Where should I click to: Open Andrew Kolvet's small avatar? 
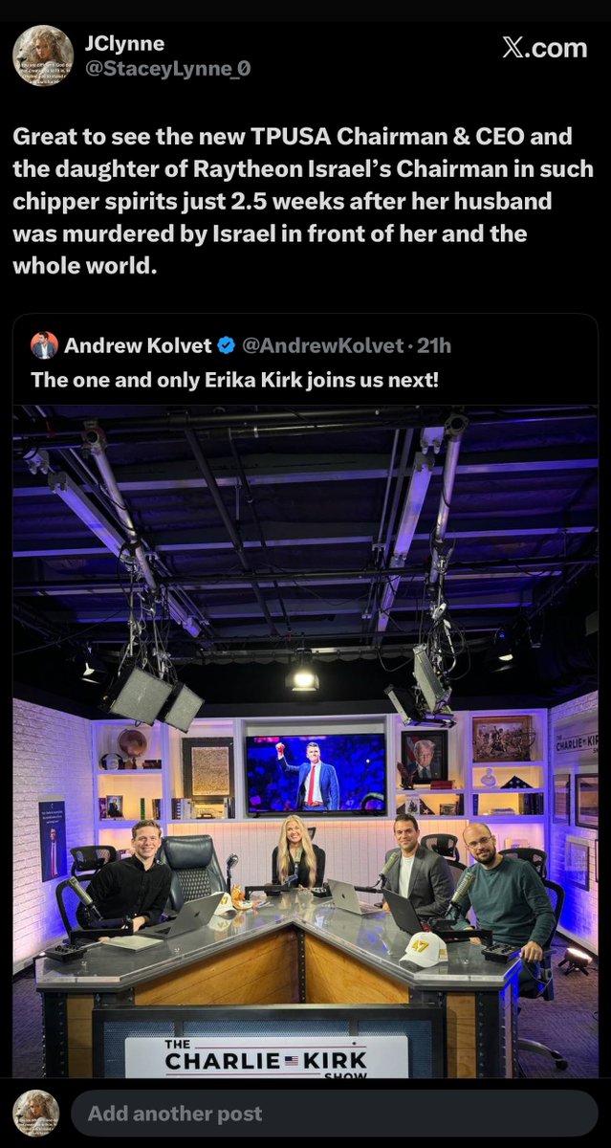click(44, 345)
